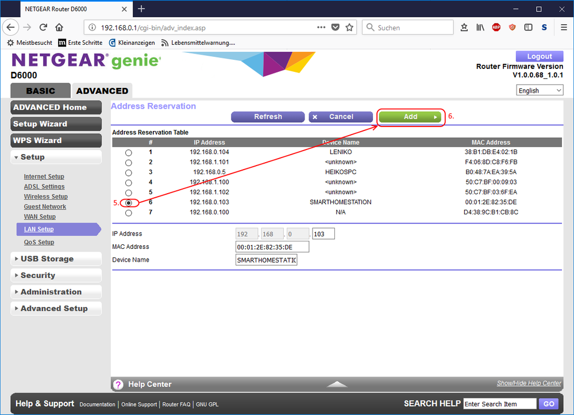Click the MAC Address input field

(x=272, y=247)
